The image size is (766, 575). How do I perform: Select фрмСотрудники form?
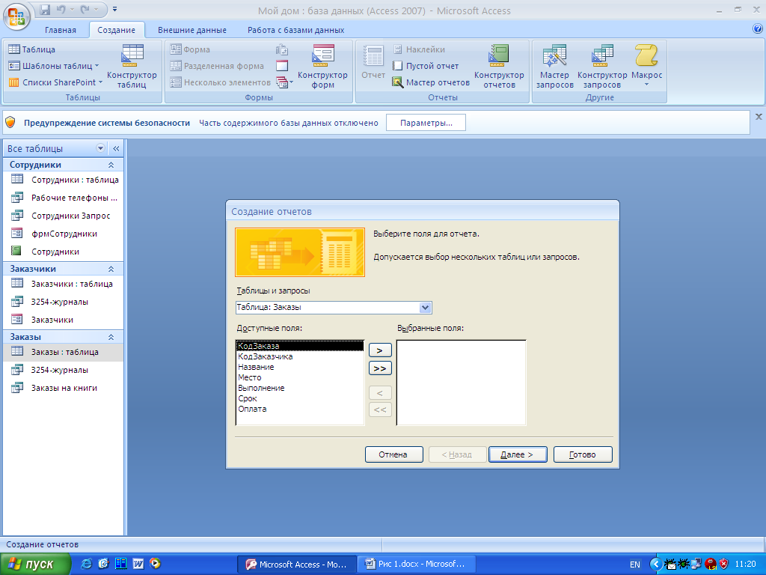(x=64, y=234)
